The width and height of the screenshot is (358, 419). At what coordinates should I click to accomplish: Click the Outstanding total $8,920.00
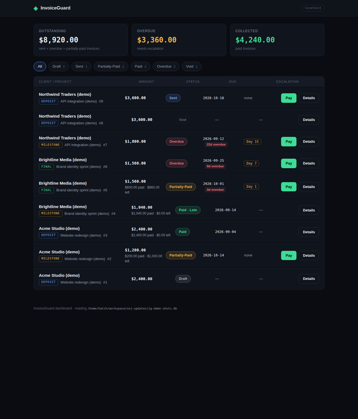[58, 40]
